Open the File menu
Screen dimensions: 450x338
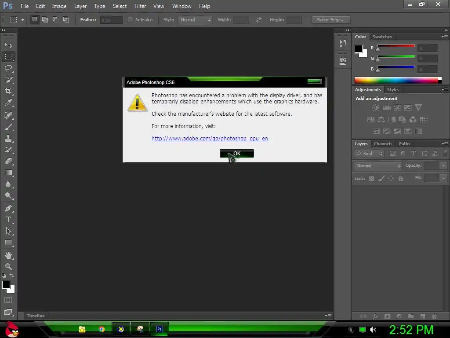pos(25,6)
